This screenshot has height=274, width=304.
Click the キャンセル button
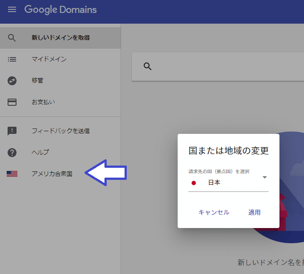pos(214,212)
